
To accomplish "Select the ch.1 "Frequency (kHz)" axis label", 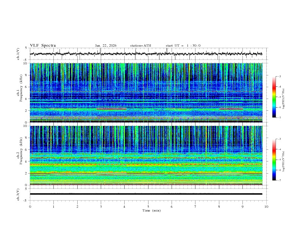I will 21,93.
